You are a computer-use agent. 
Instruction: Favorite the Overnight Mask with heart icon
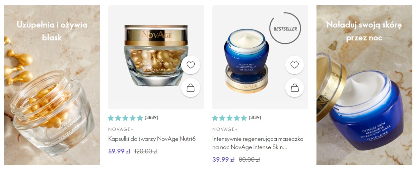pos(295,65)
